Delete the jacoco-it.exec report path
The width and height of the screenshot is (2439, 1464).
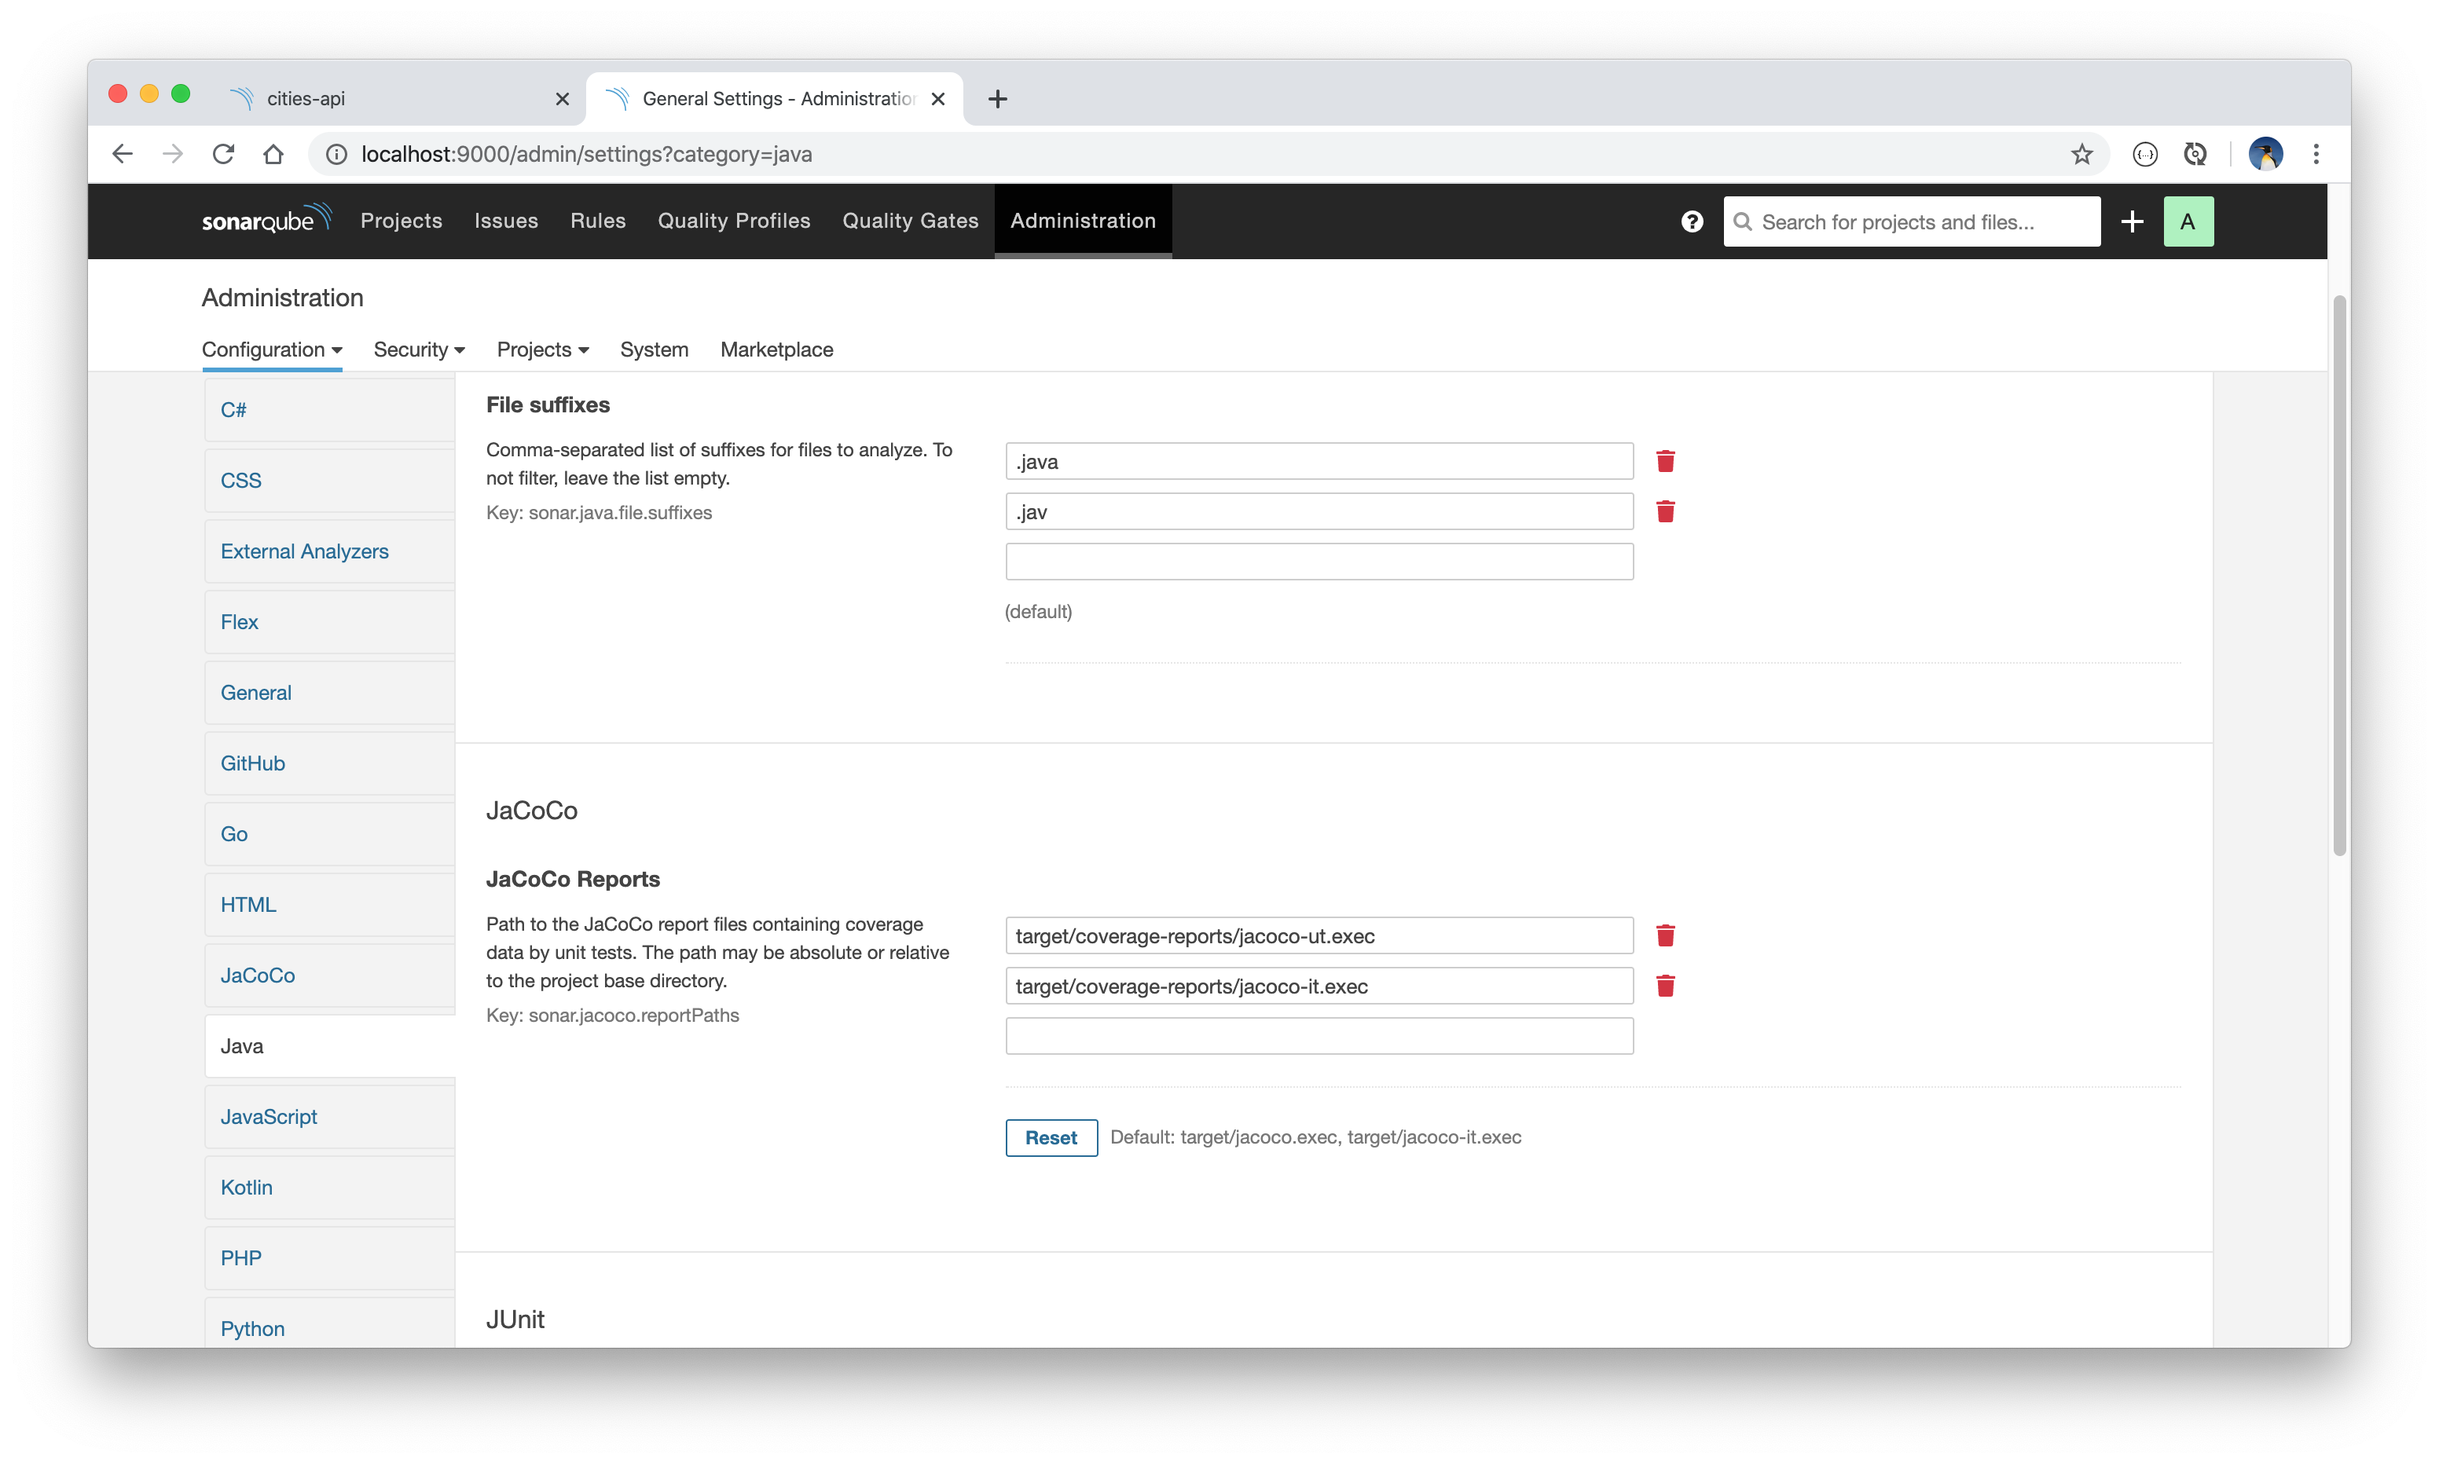click(1666, 986)
